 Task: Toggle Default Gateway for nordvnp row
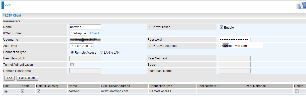coord(39,91)
